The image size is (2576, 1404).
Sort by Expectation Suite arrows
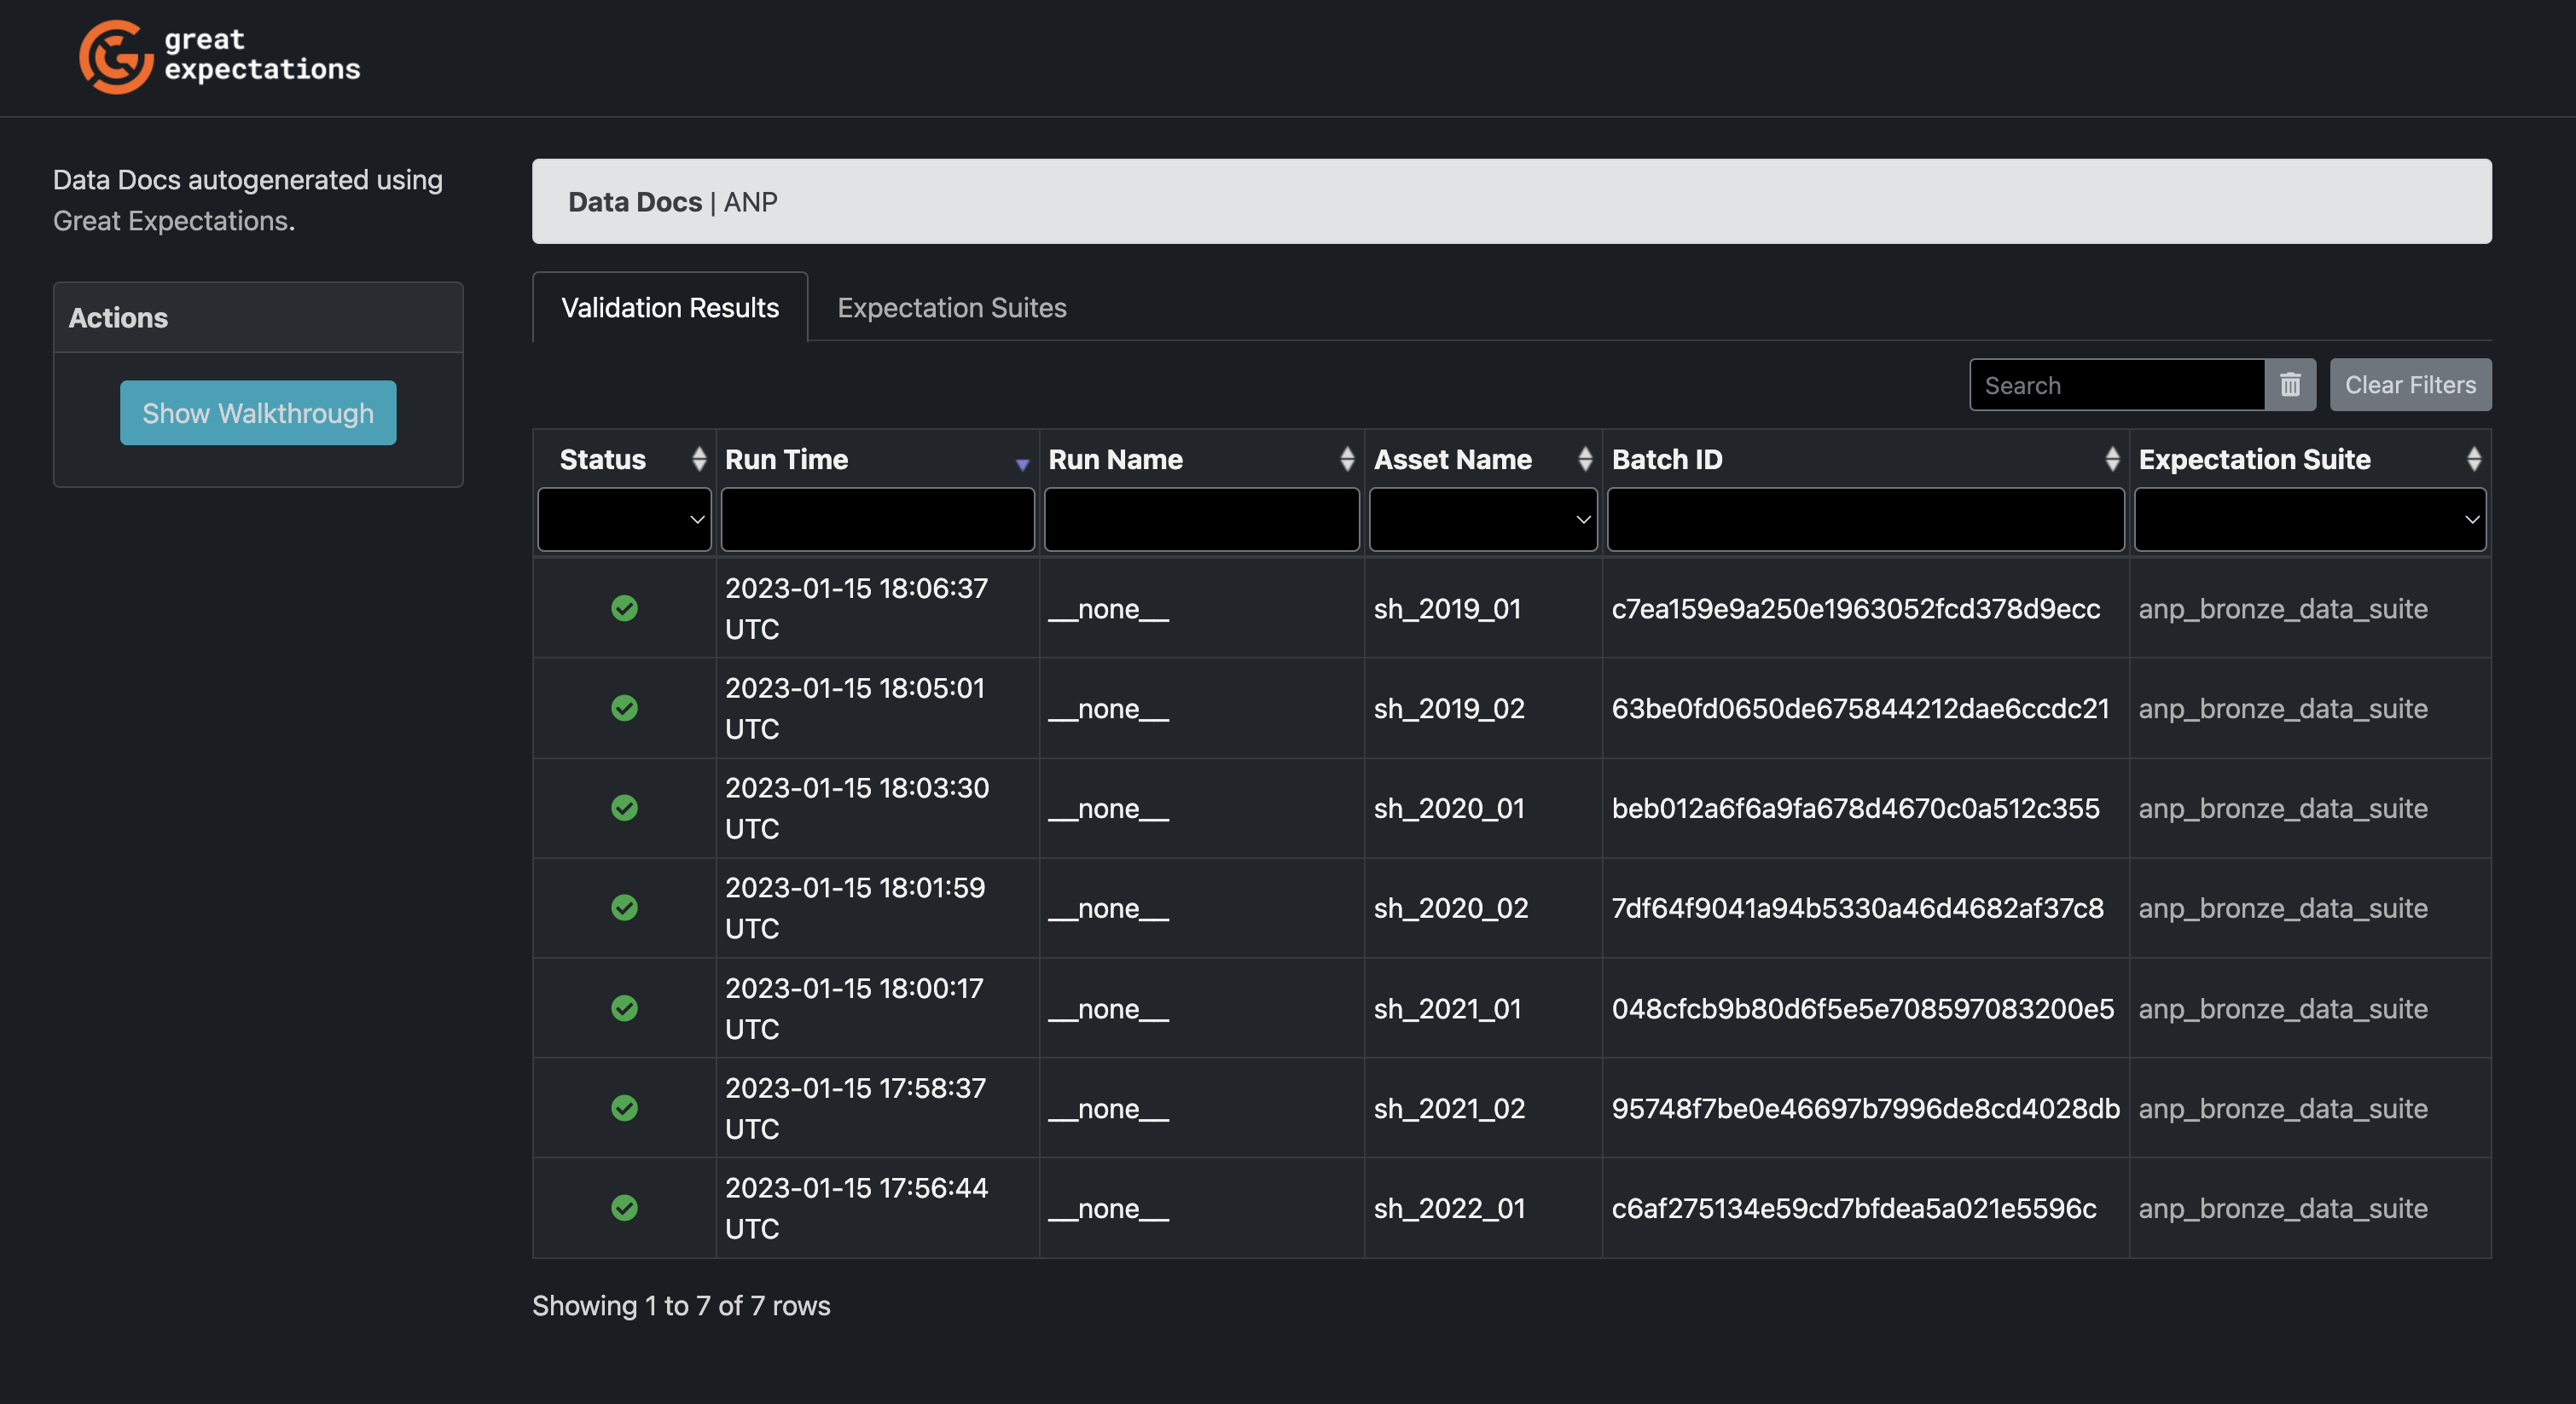(x=2474, y=459)
